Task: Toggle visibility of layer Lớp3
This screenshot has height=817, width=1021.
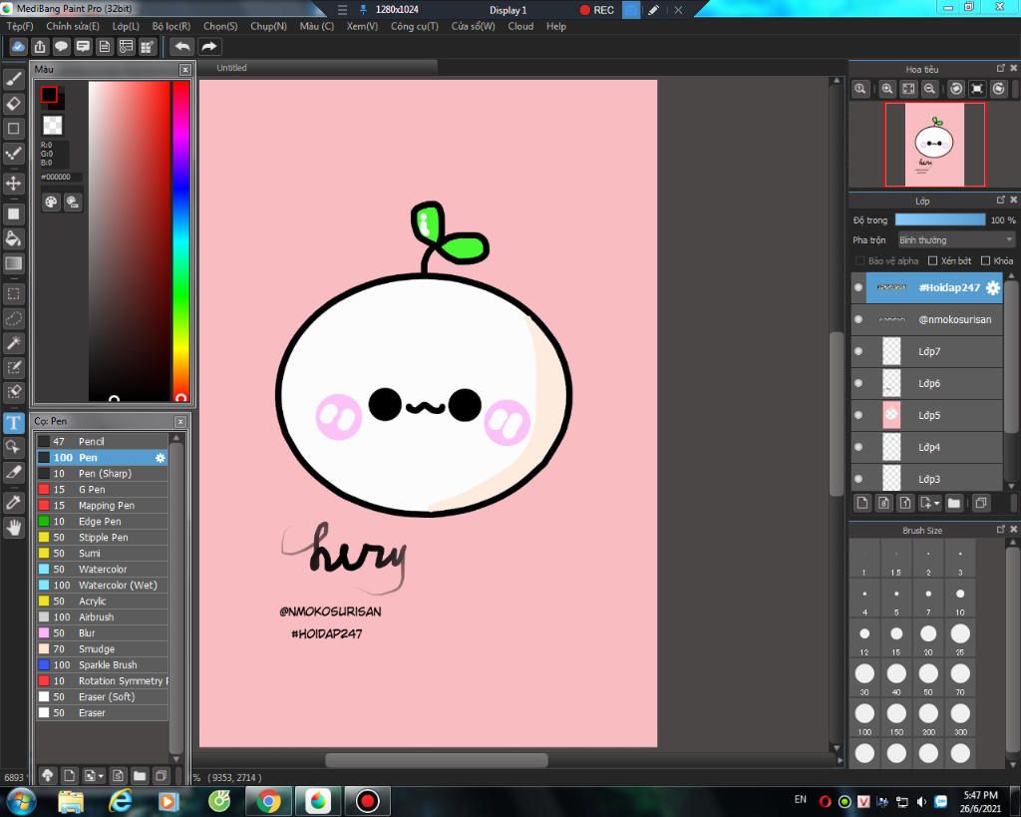Action: [x=858, y=479]
